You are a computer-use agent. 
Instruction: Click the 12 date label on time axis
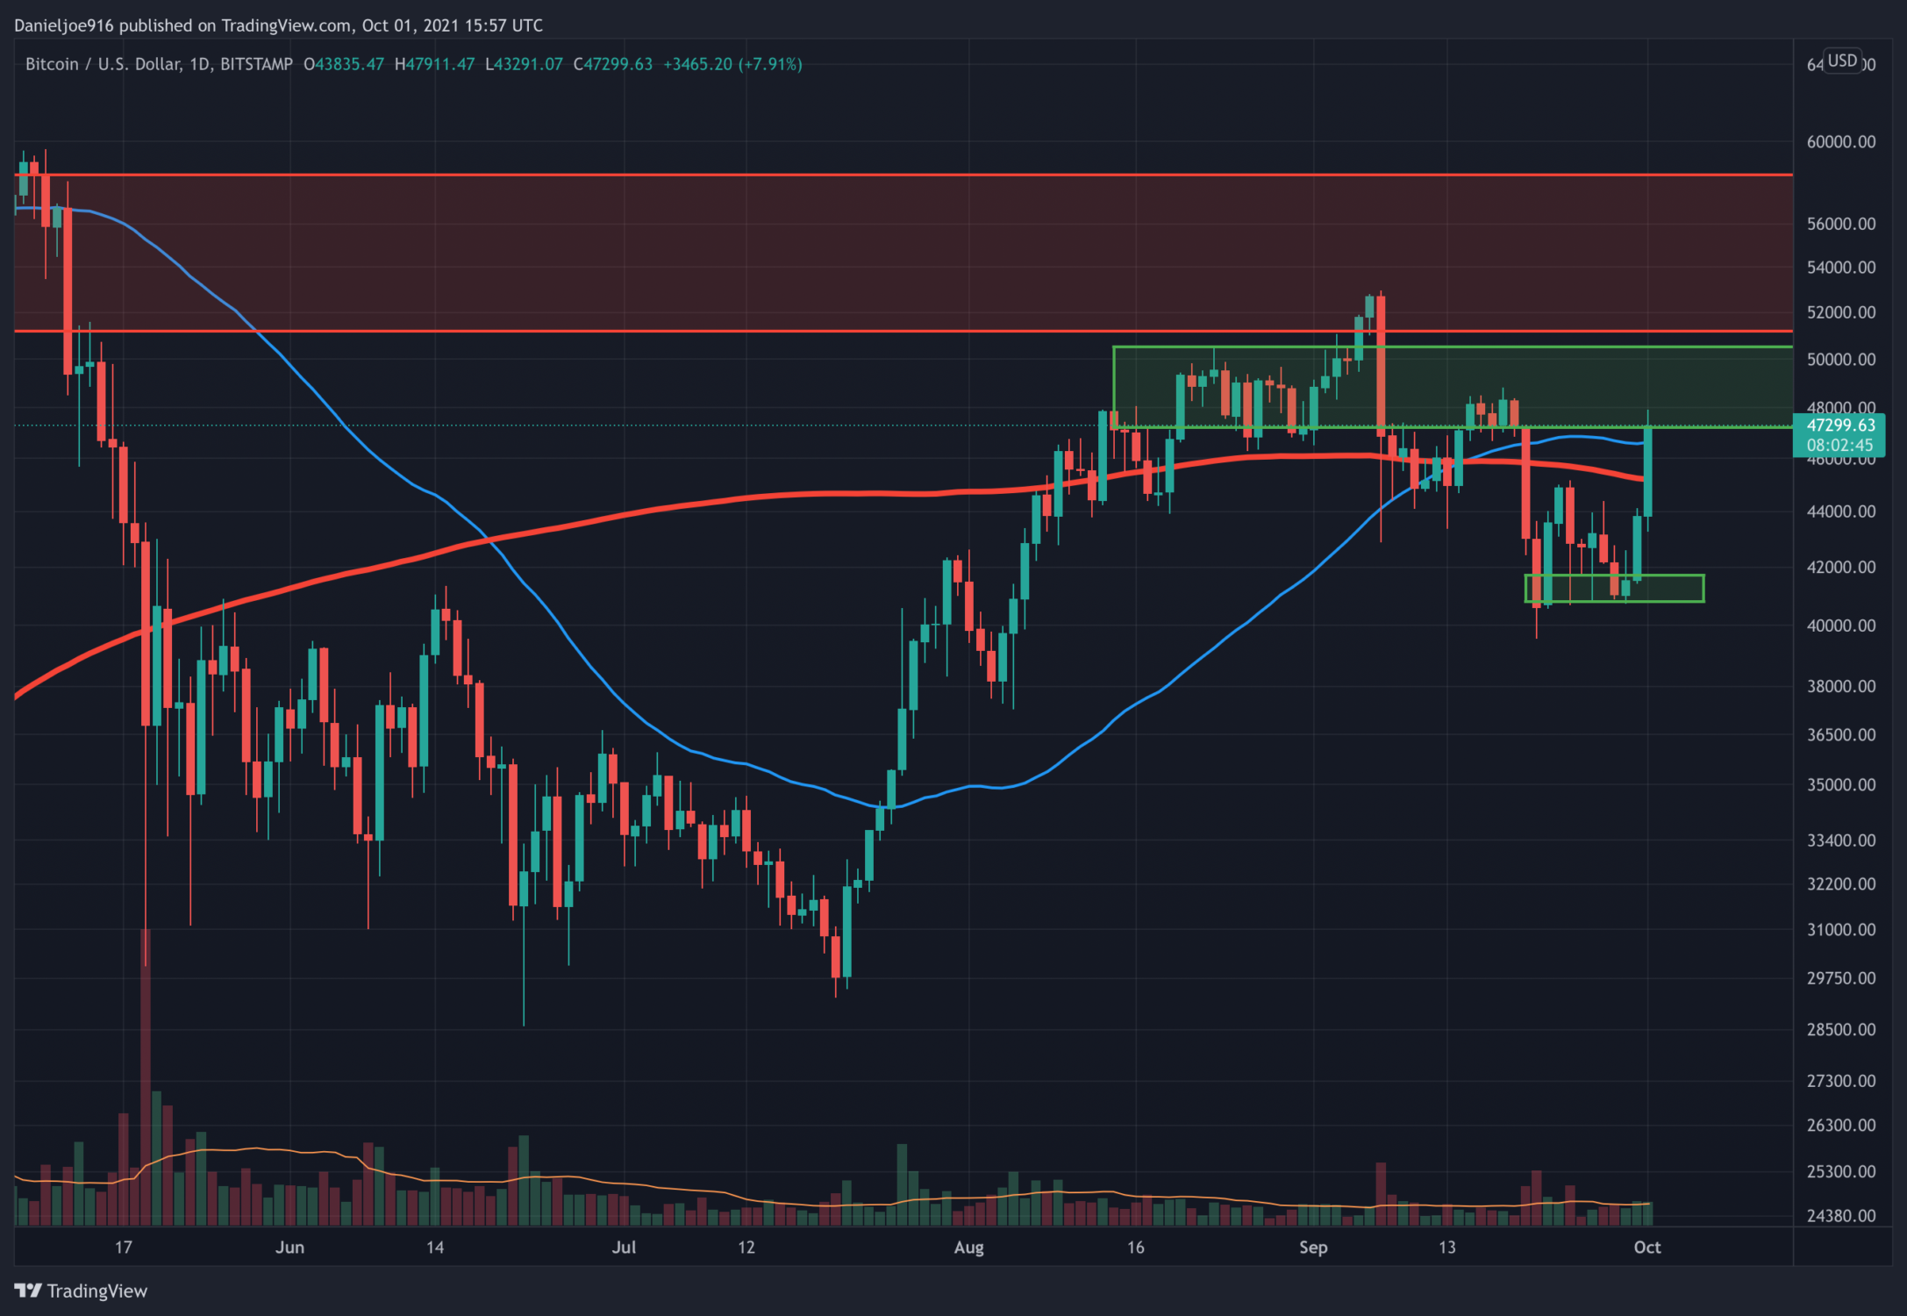(746, 1248)
